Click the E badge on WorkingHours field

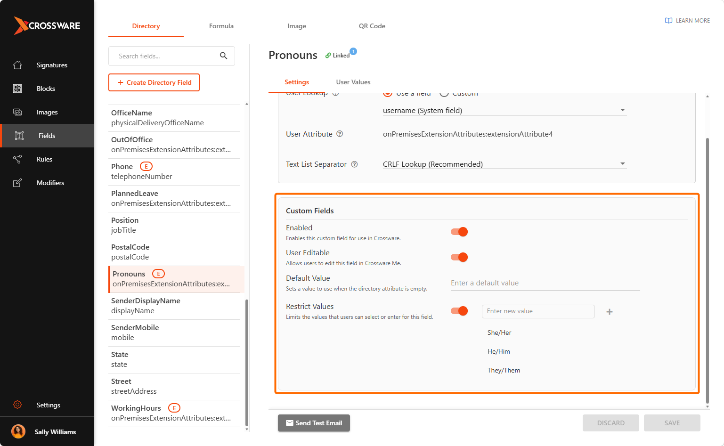point(174,408)
